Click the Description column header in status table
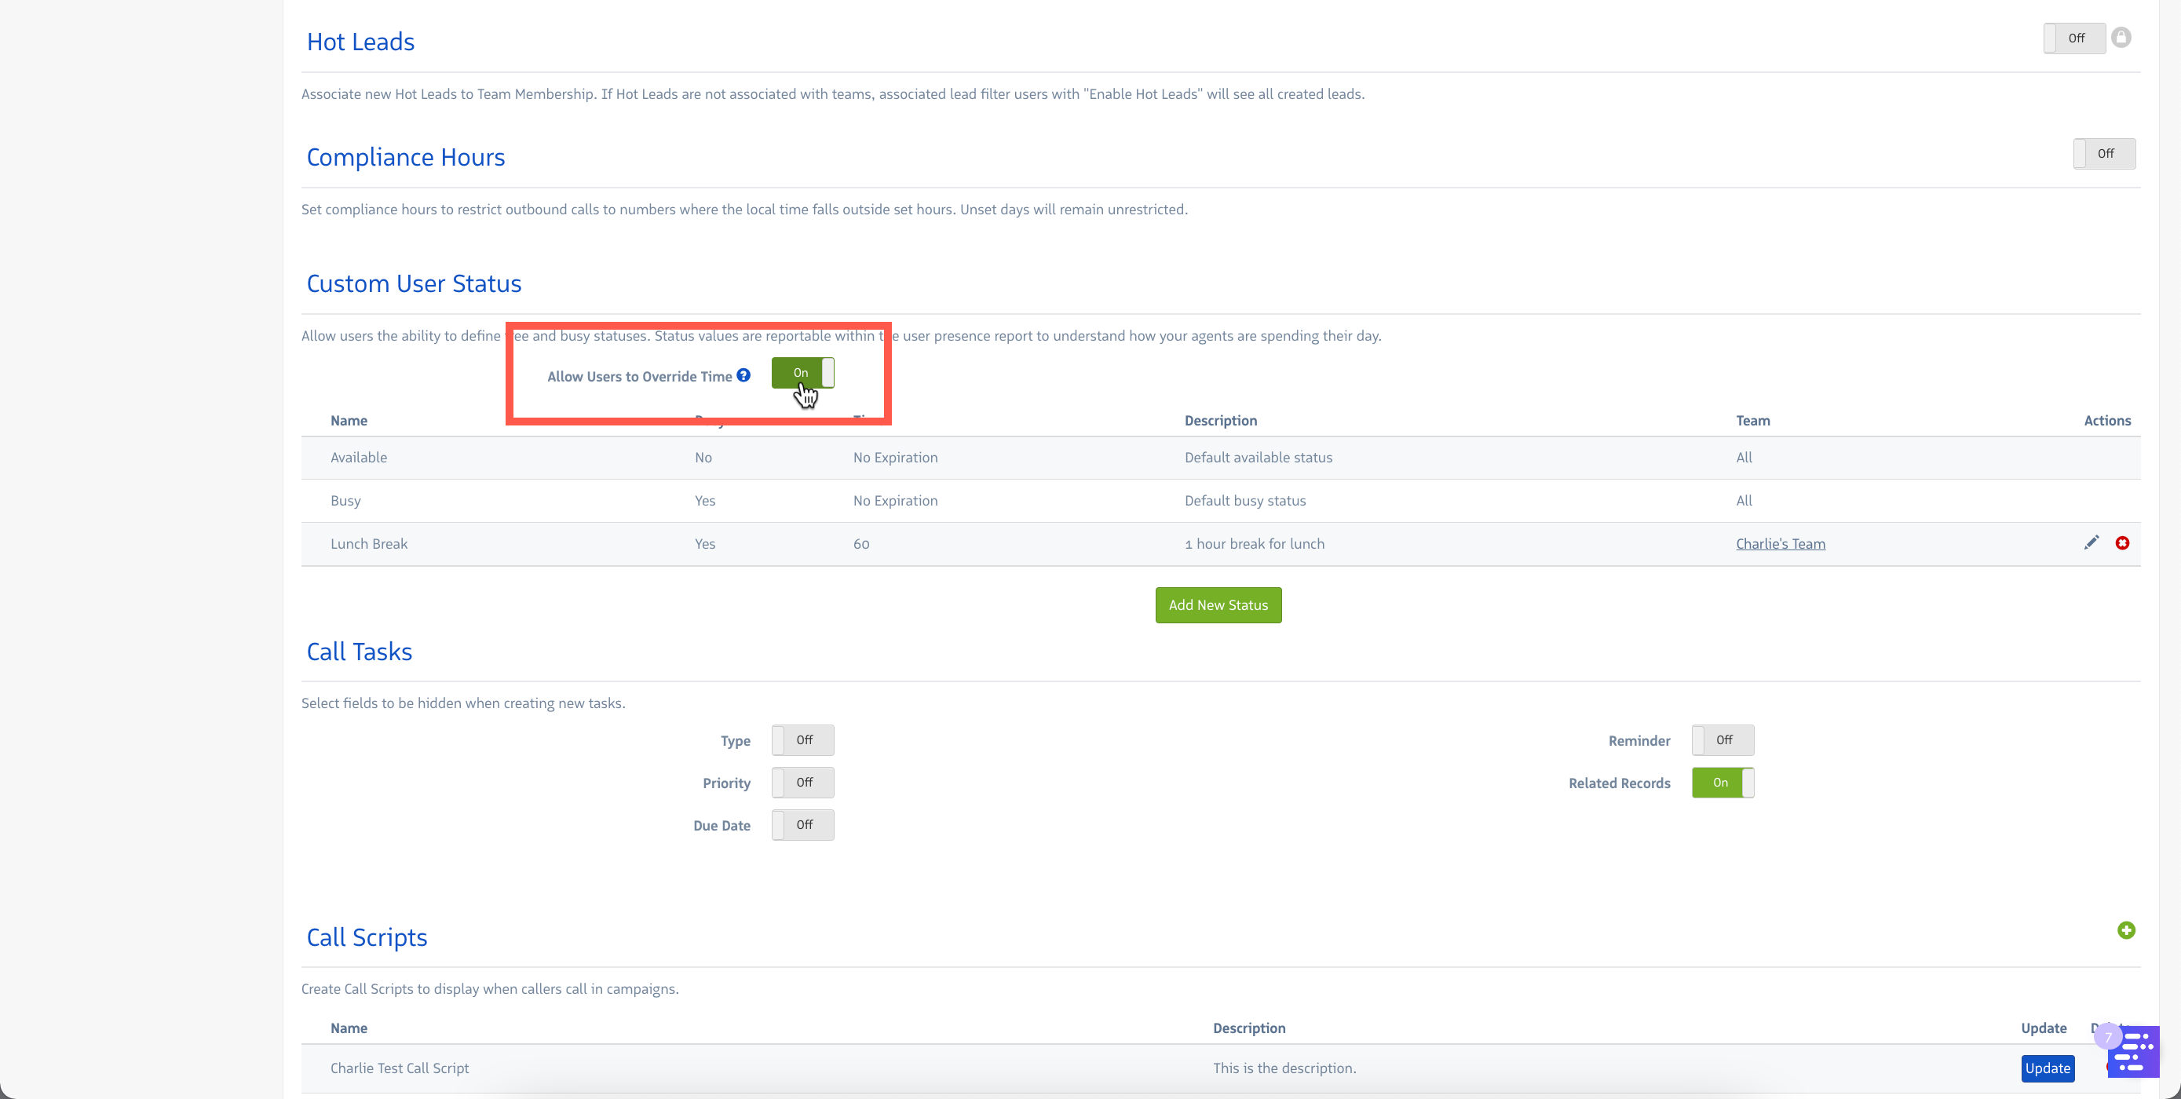The image size is (2181, 1099). pyautogui.click(x=1220, y=421)
